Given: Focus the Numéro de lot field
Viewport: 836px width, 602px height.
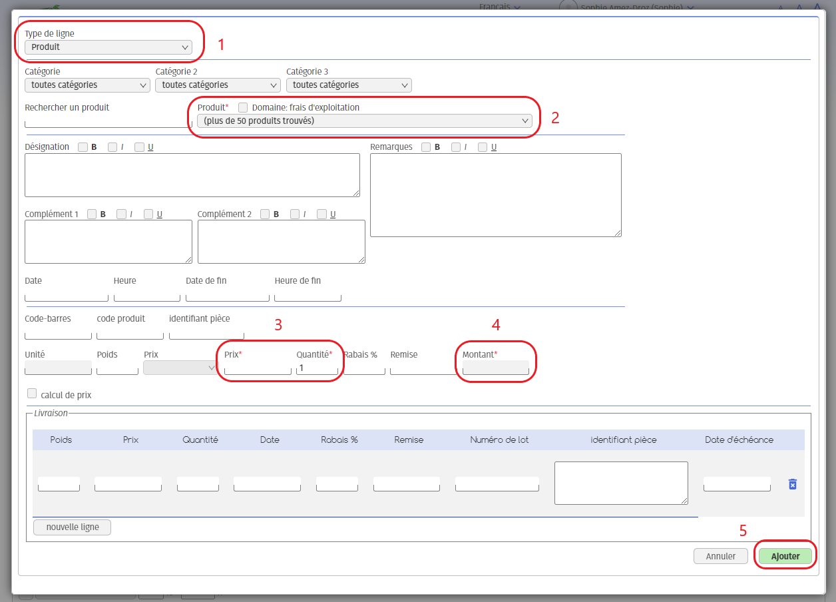Looking at the screenshot, I should click(x=497, y=484).
